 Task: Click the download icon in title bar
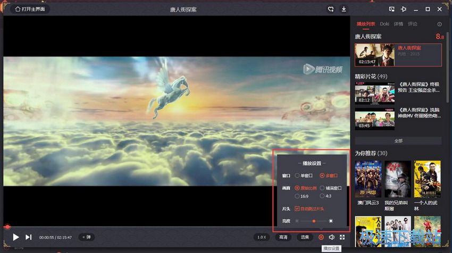344,9
